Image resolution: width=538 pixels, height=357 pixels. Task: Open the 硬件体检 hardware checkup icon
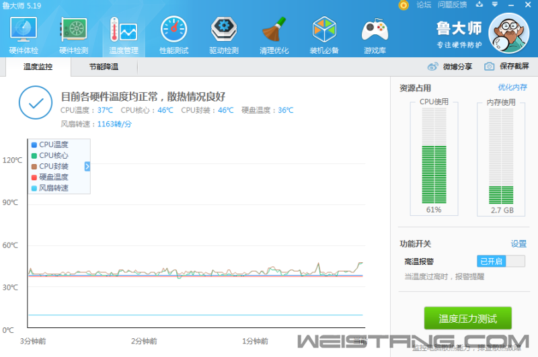click(x=24, y=36)
